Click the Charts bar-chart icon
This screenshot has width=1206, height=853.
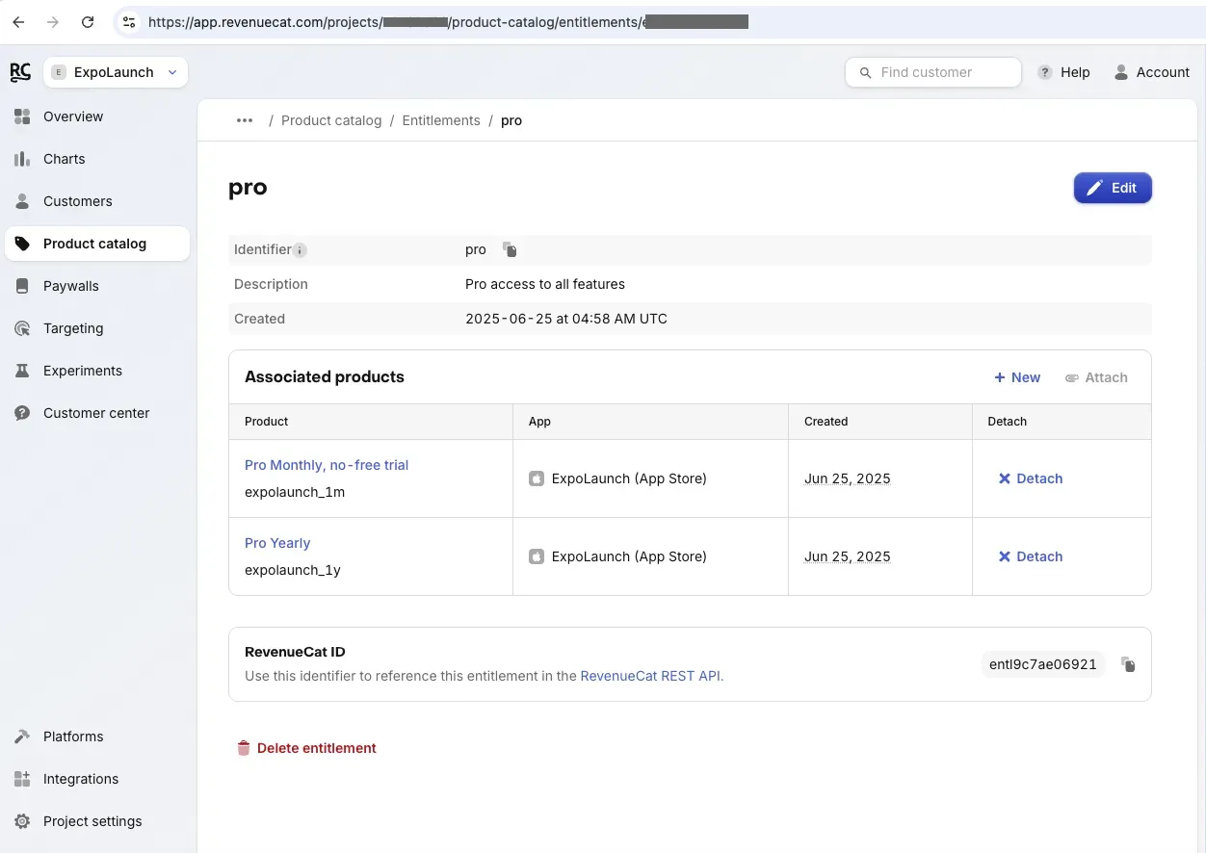(22, 159)
